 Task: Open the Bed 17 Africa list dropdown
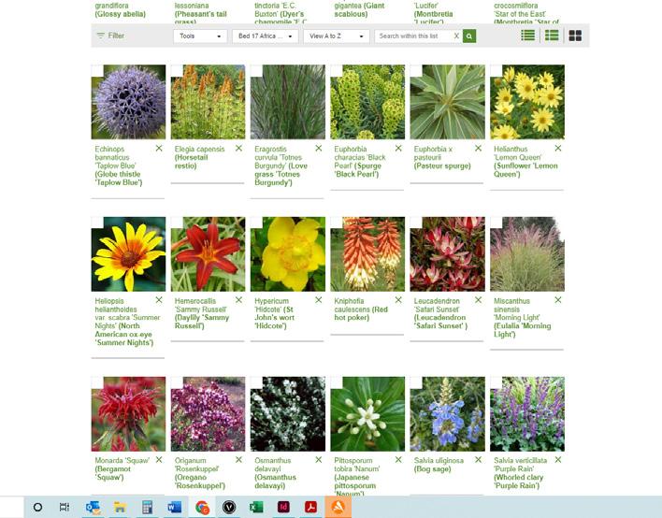tap(266, 36)
